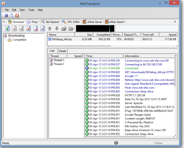Sort by the Elapsed Time column header
The height and width of the screenshot is (148, 184).
132,35
